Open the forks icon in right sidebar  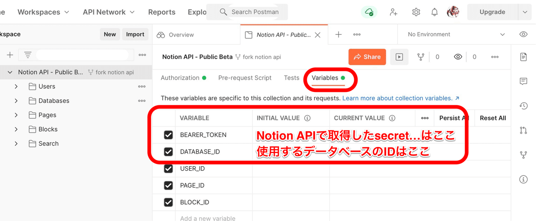[523, 155]
